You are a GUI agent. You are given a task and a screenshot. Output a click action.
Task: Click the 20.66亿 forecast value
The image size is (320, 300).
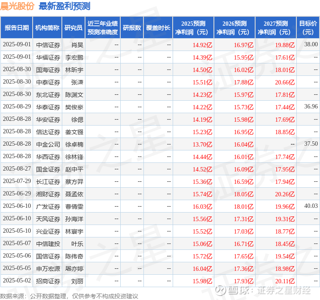(x=285, y=82)
